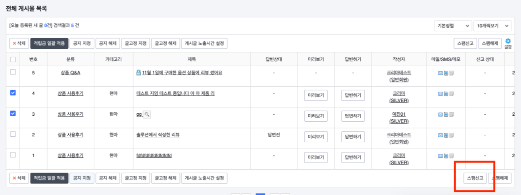Click 미리보기 button for post 4
Viewport: 521px width, 195px height.
(x=316, y=96)
